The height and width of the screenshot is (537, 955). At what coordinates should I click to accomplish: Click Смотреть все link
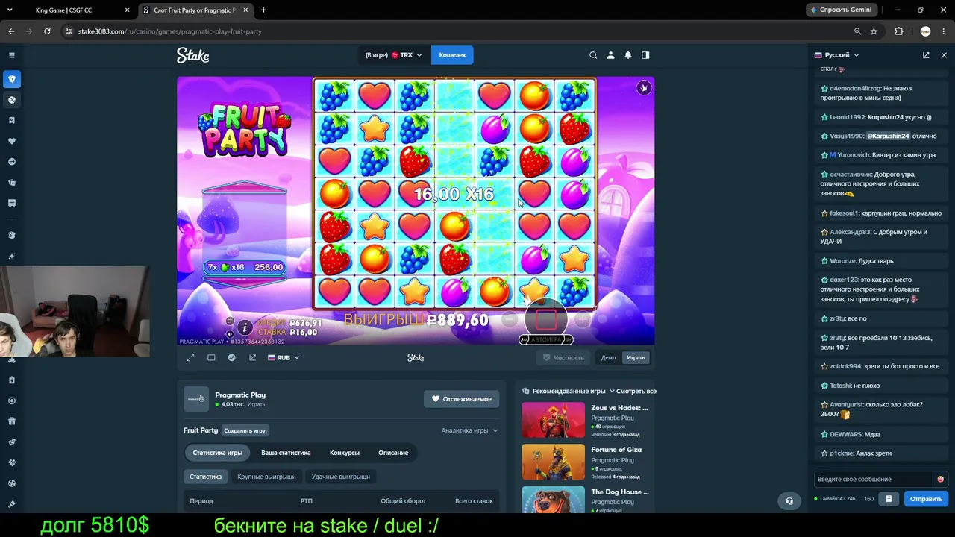(636, 391)
